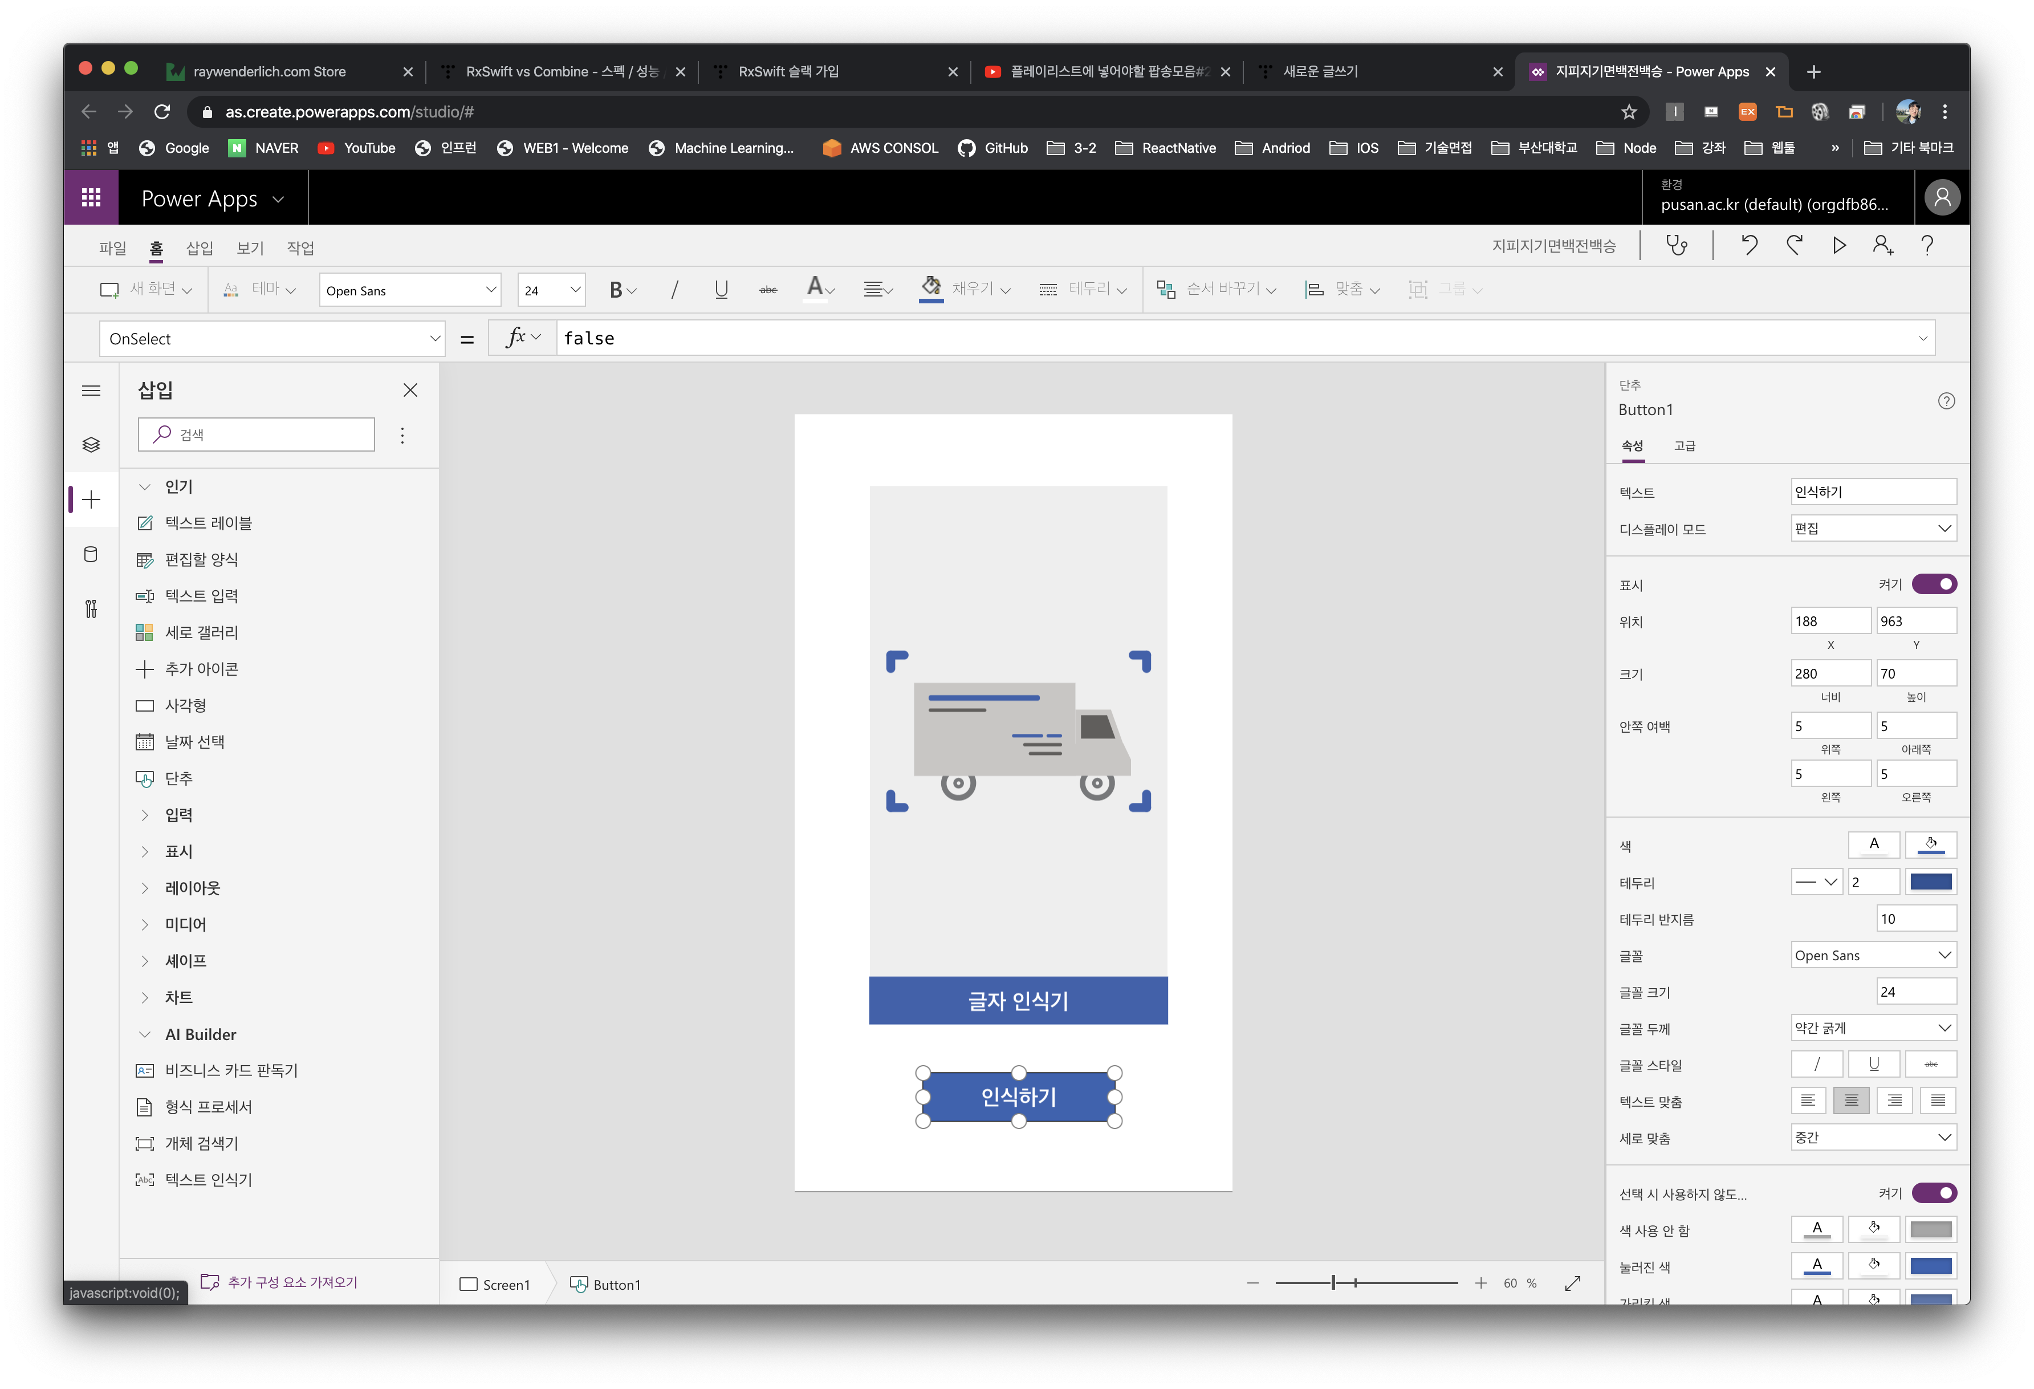Select center text alignment in properties
Viewport: 2034px width, 1389px height.
[1851, 1100]
